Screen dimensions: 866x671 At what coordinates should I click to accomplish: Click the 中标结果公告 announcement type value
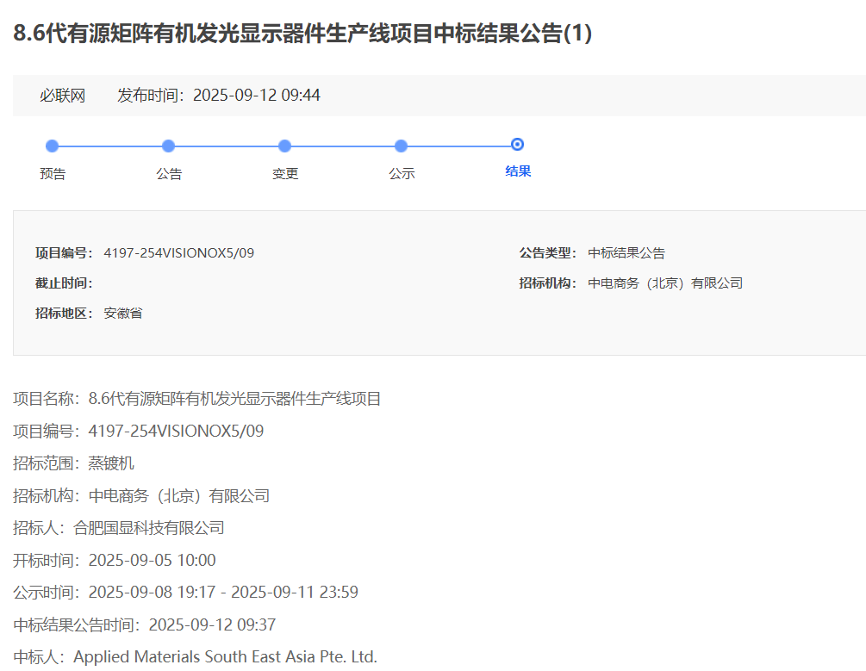tap(626, 253)
